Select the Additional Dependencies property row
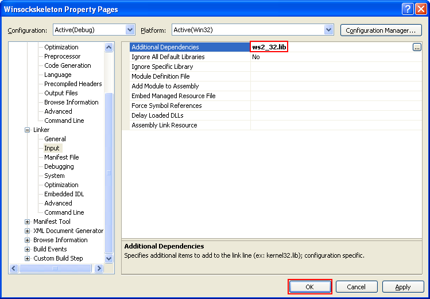The image size is (430, 299). point(190,47)
